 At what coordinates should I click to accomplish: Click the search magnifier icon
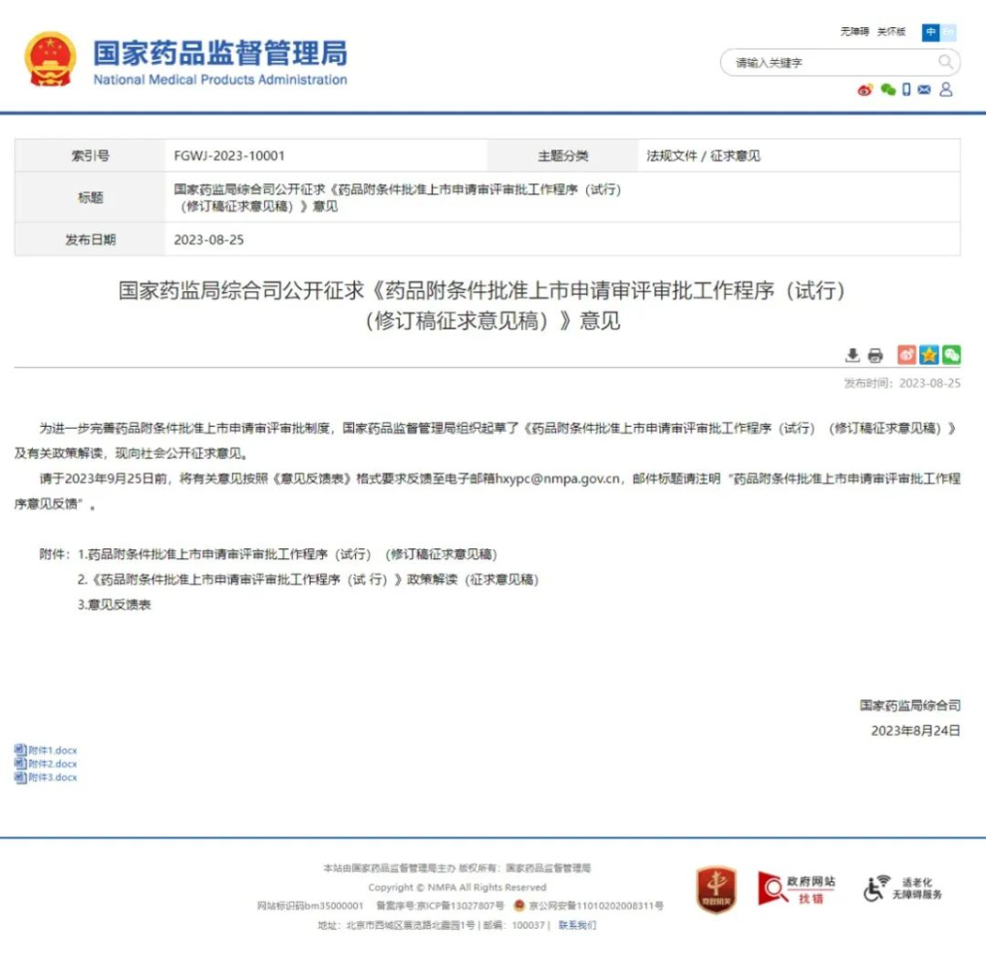(945, 62)
